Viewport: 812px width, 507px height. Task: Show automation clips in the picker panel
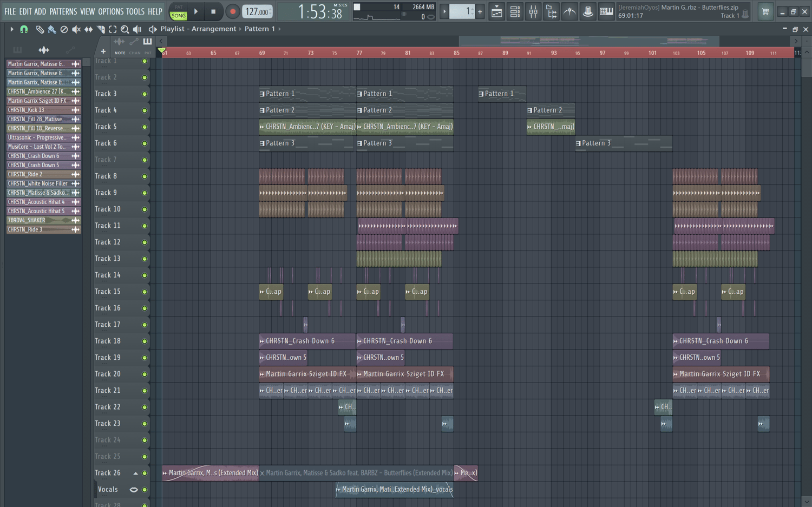pyautogui.click(x=70, y=50)
